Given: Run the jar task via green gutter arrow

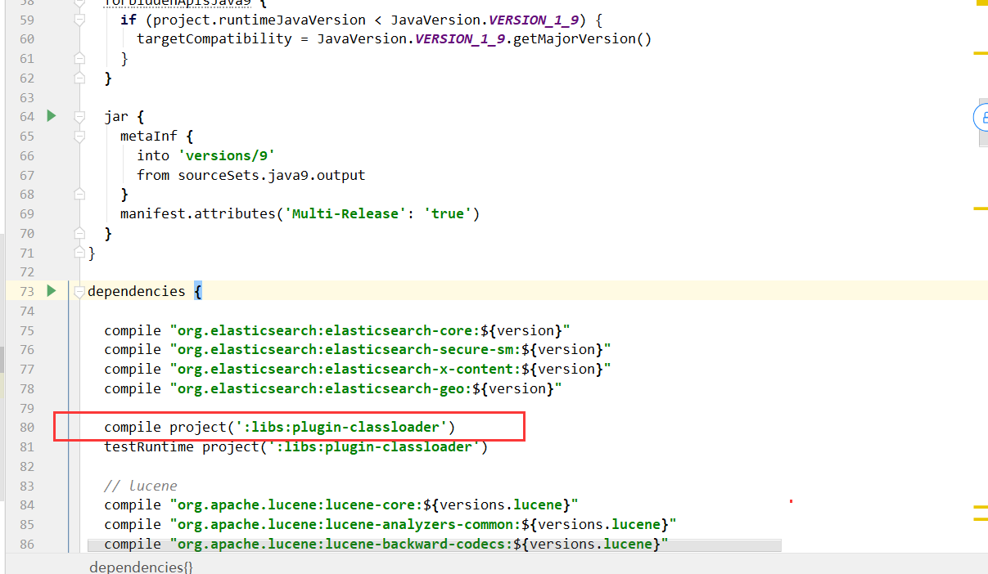Looking at the screenshot, I should 51,116.
